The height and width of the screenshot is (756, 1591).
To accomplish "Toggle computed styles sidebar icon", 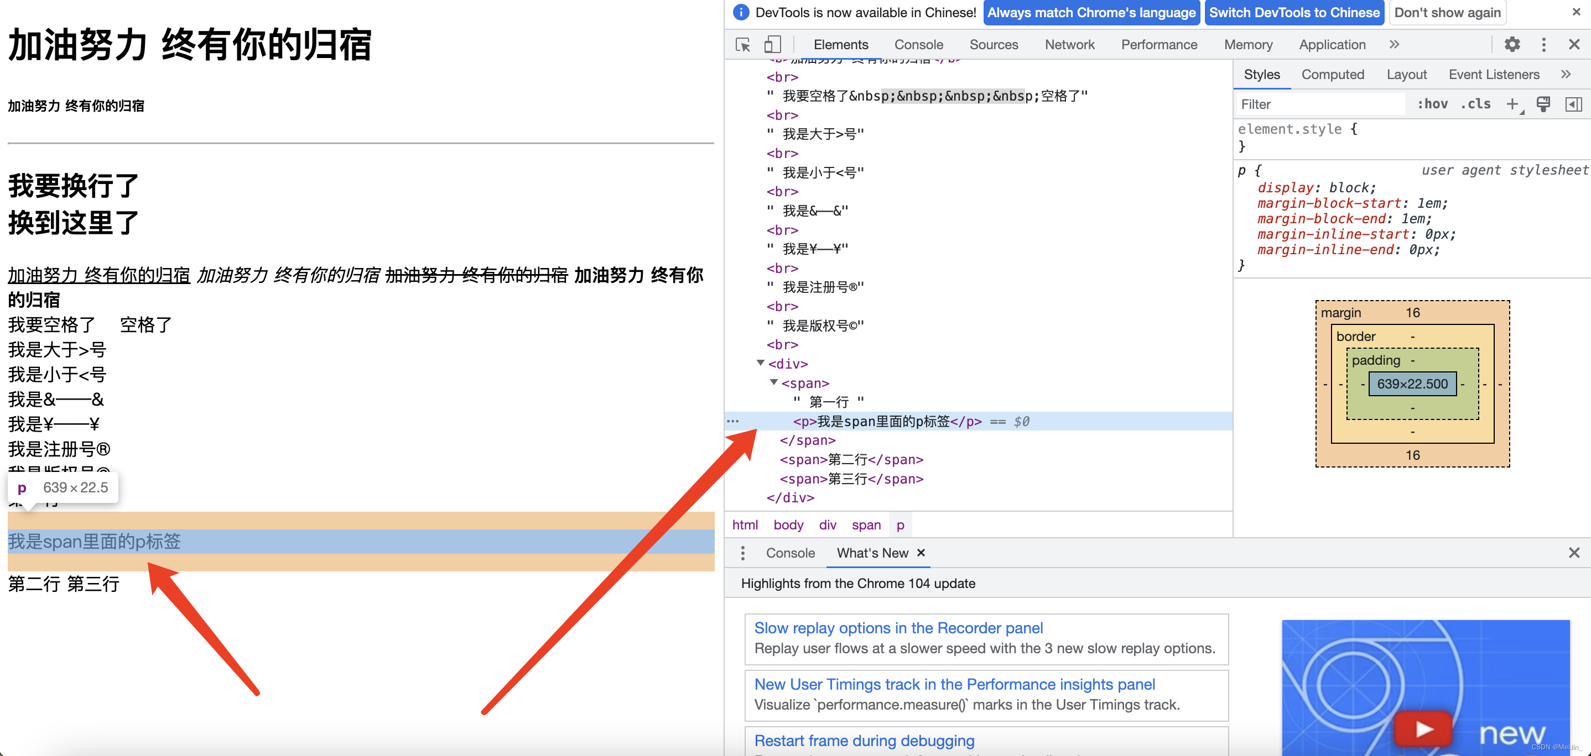I will [x=1573, y=104].
